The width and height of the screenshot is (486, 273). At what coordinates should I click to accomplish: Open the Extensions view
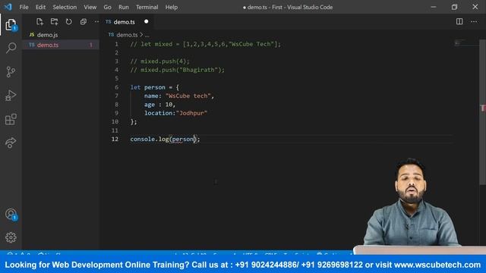point(11,119)
